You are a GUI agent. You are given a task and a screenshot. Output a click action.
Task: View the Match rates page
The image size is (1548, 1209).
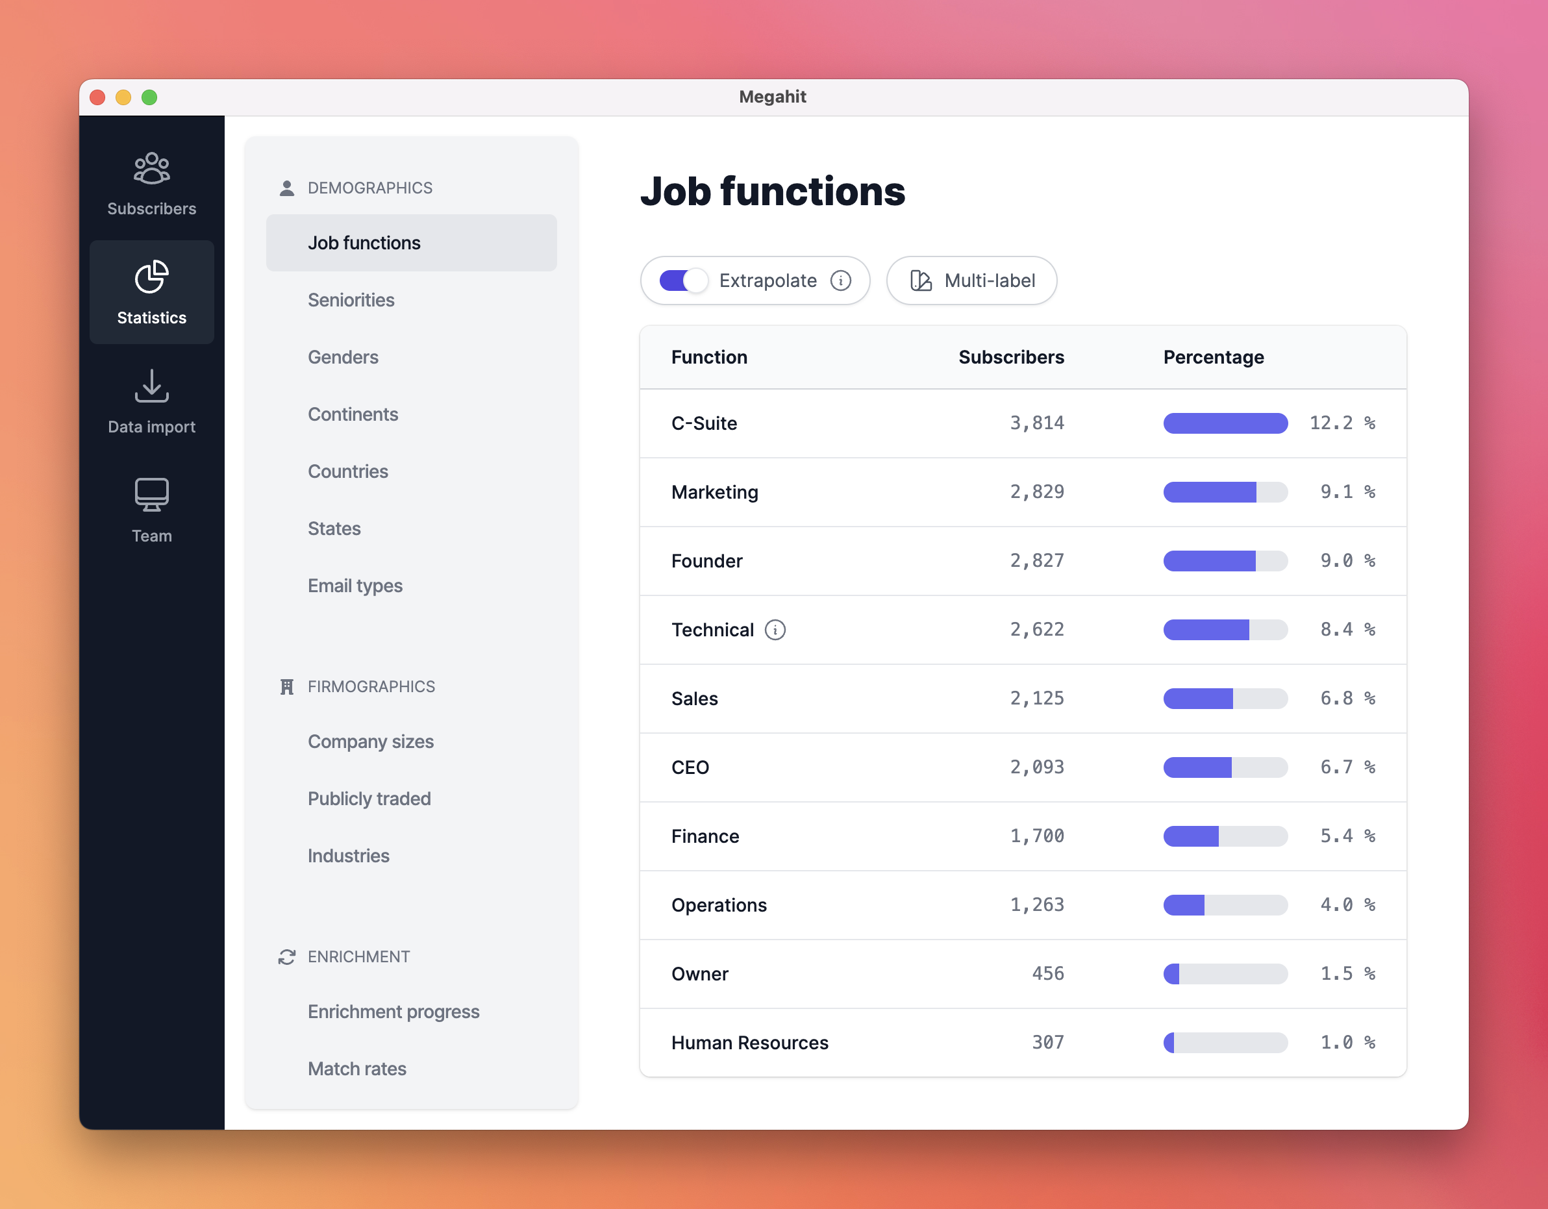(x=356, y=1069)
